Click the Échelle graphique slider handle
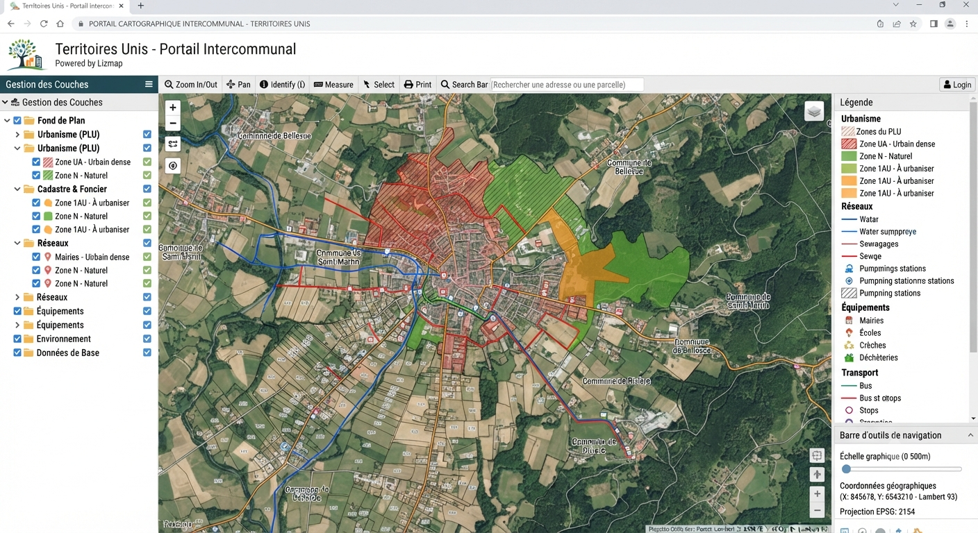Screen dimensions: 978x533 pos(846,470)
